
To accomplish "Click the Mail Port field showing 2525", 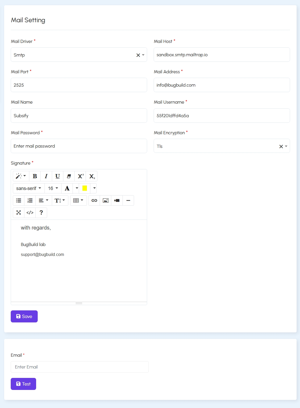I will click(79, 85).
